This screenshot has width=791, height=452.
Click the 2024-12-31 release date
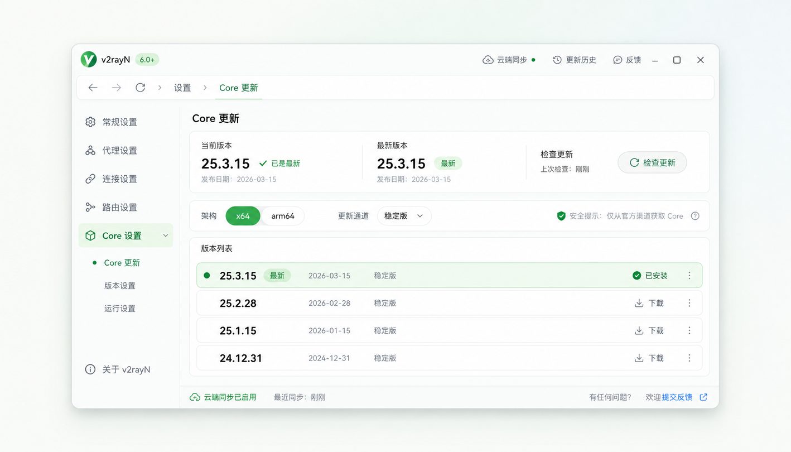click(x=329, y=358)
